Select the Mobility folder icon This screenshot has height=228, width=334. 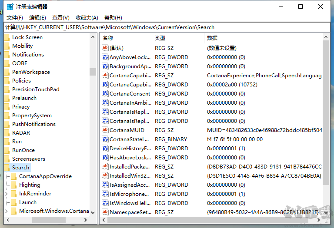point(7,46)
